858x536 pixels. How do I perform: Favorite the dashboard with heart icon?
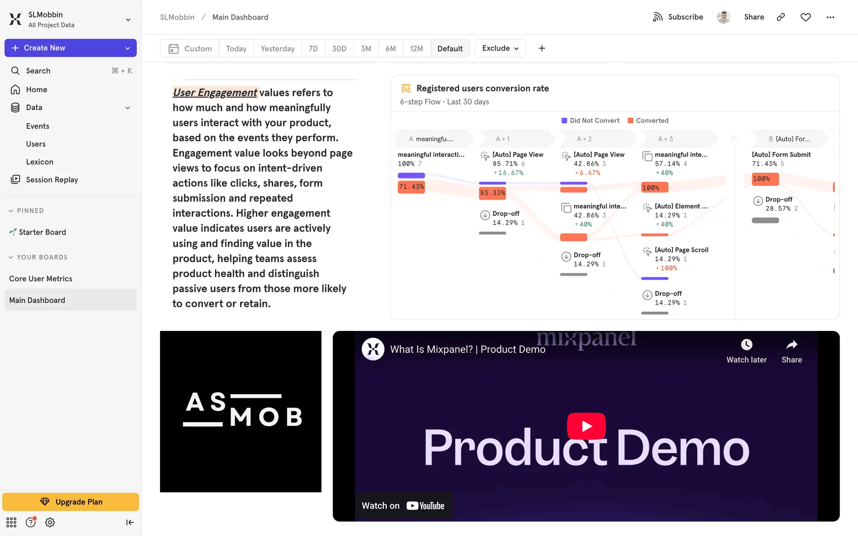pos(805,17)
